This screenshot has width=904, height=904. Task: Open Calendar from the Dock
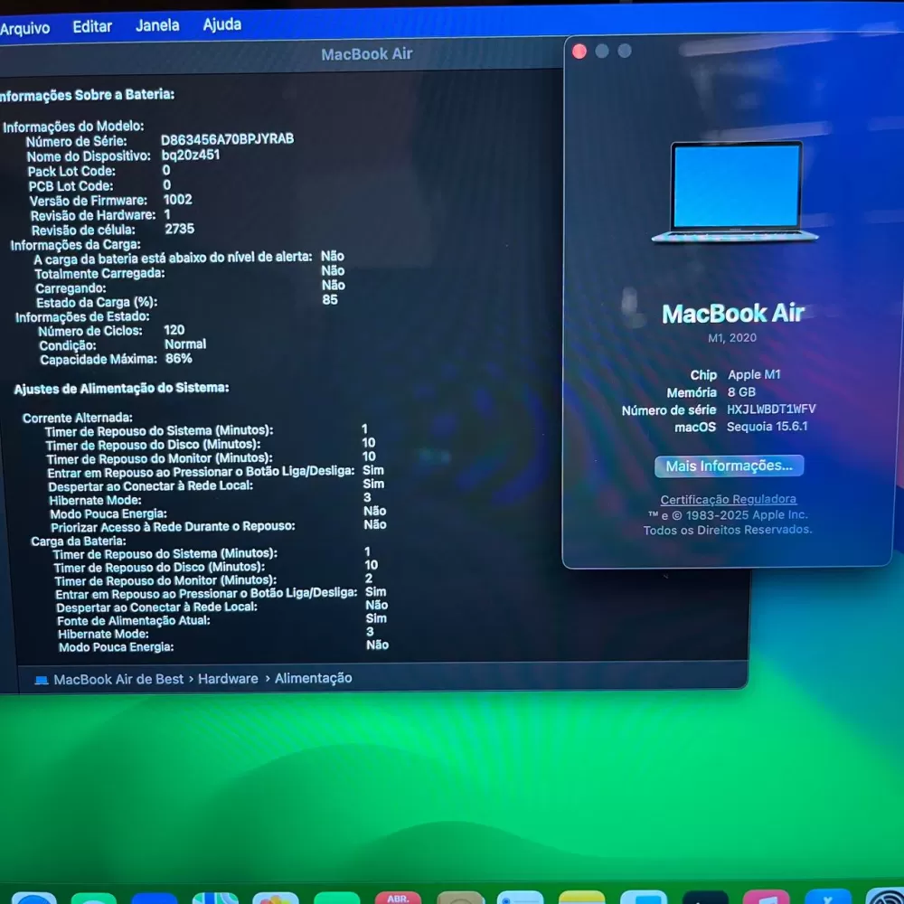(397, 898)
